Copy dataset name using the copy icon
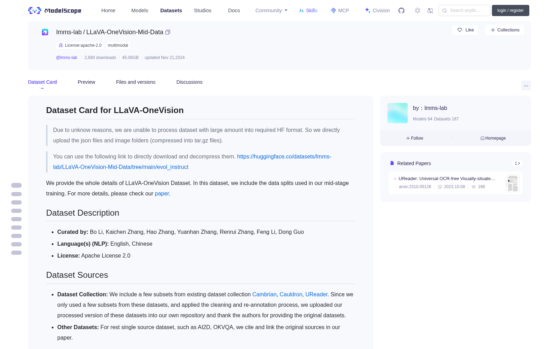The height and width of the screenshot is (349, 559). pos(168,32)
